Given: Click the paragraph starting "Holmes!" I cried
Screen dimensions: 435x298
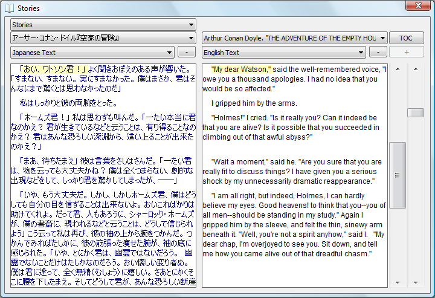Looking at the screenshot, I should pos(291,128).
